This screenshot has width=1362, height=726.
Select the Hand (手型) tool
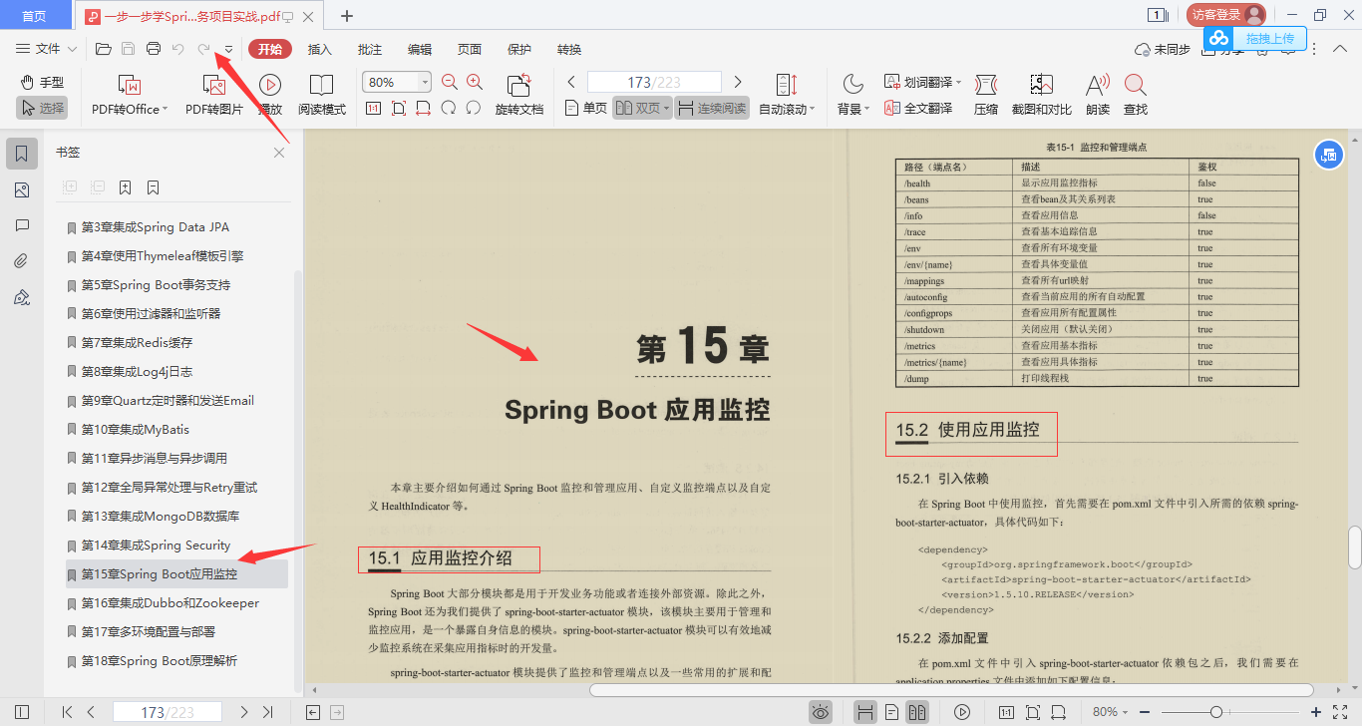tap(42, 82)
